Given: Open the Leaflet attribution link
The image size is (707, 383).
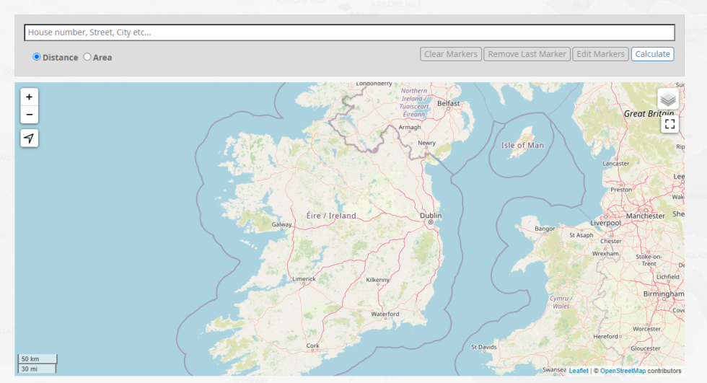Looking at the screenshot, I should point(579,371).
